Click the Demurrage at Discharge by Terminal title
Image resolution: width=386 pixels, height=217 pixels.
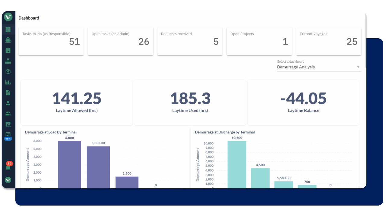[225, 132]
